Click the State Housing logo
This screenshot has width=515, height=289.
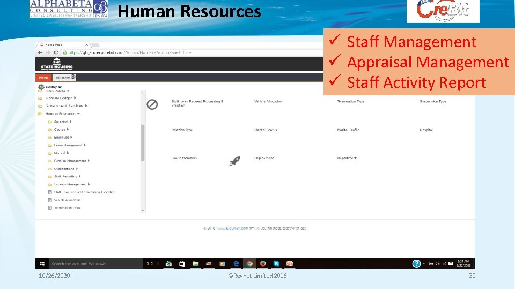[57, 64]
